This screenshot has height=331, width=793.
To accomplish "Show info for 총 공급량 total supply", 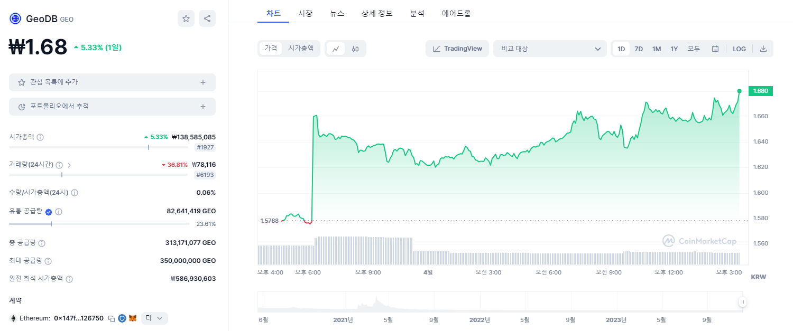I will coord(42,243).
